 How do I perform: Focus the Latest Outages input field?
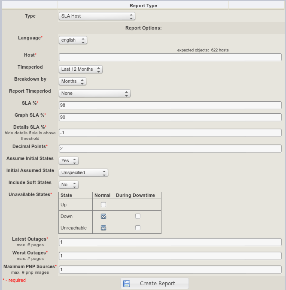click(x=170, y=242)
